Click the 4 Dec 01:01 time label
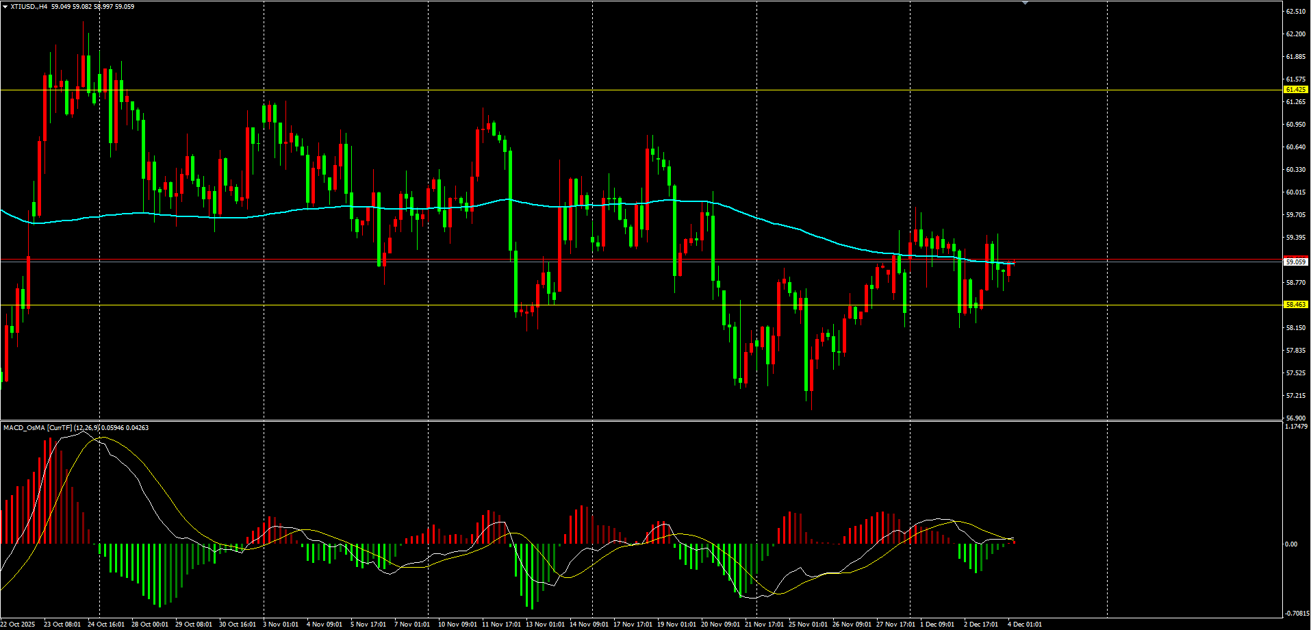1311x630 pixels. click(1024, 625)
